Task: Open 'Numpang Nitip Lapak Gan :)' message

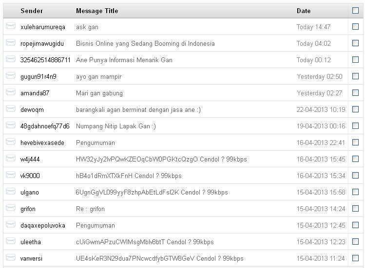Action: click(x=116, y=126)
